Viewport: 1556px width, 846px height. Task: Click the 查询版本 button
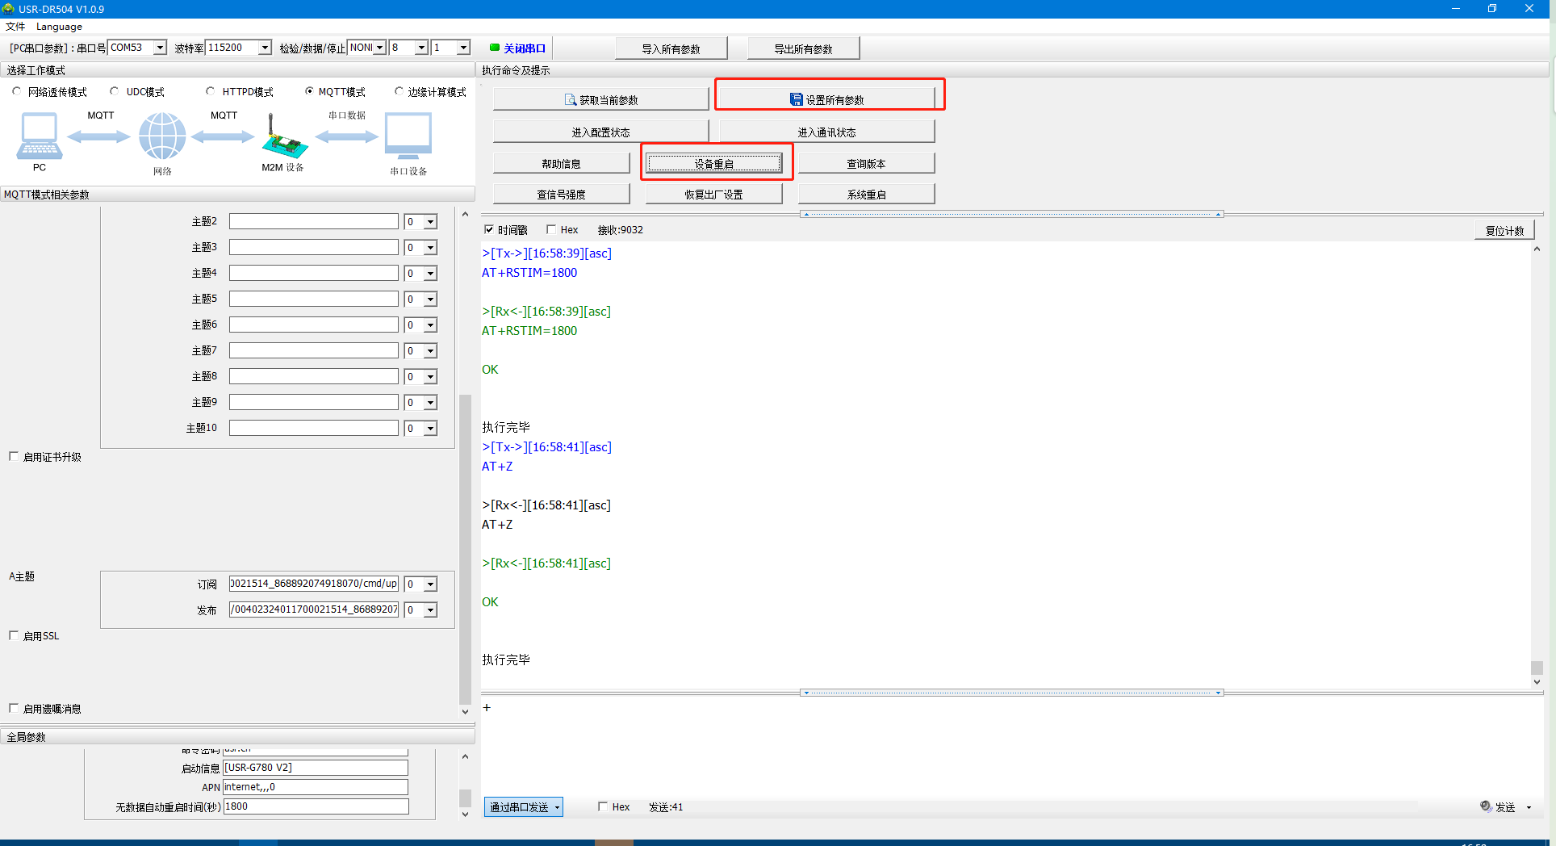[866, 164]
